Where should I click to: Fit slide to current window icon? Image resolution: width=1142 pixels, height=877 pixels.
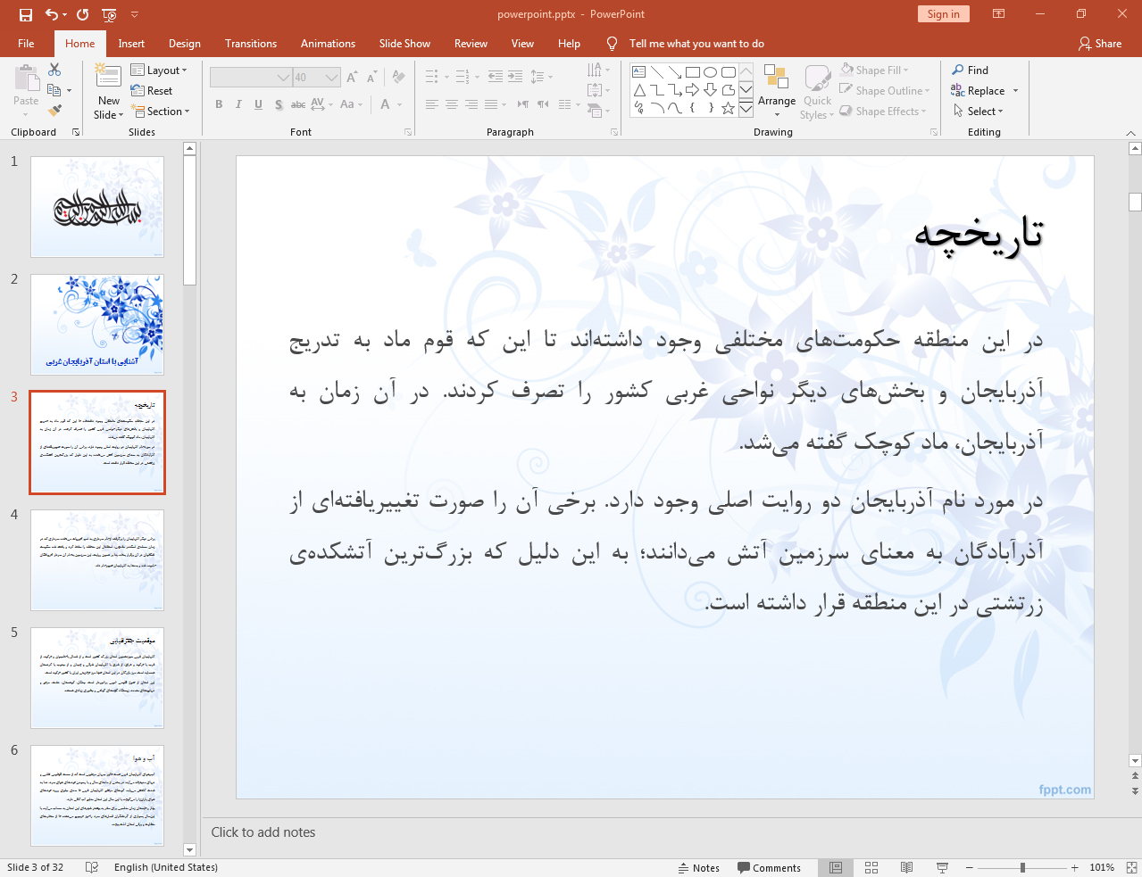(x=1131, y=867)
